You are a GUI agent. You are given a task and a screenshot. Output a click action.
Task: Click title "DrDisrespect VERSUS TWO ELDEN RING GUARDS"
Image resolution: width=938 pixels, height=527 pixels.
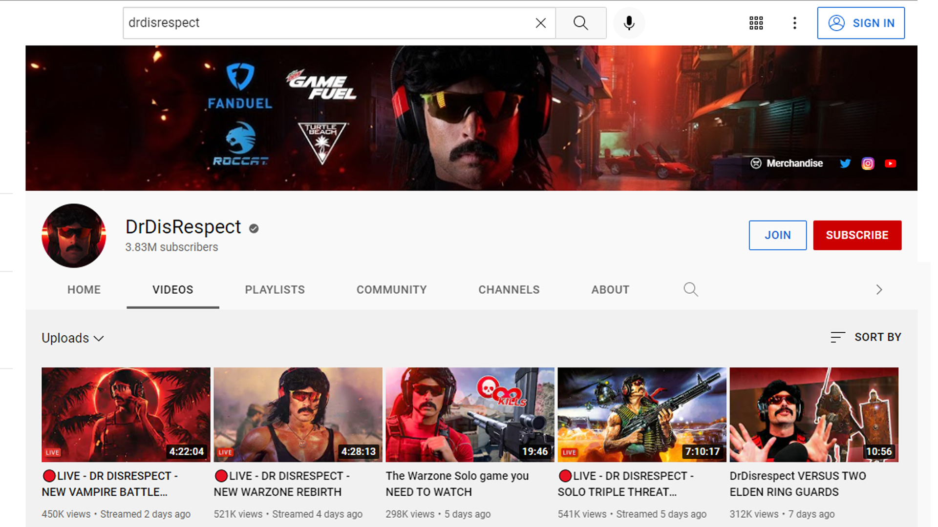(798, 484)
